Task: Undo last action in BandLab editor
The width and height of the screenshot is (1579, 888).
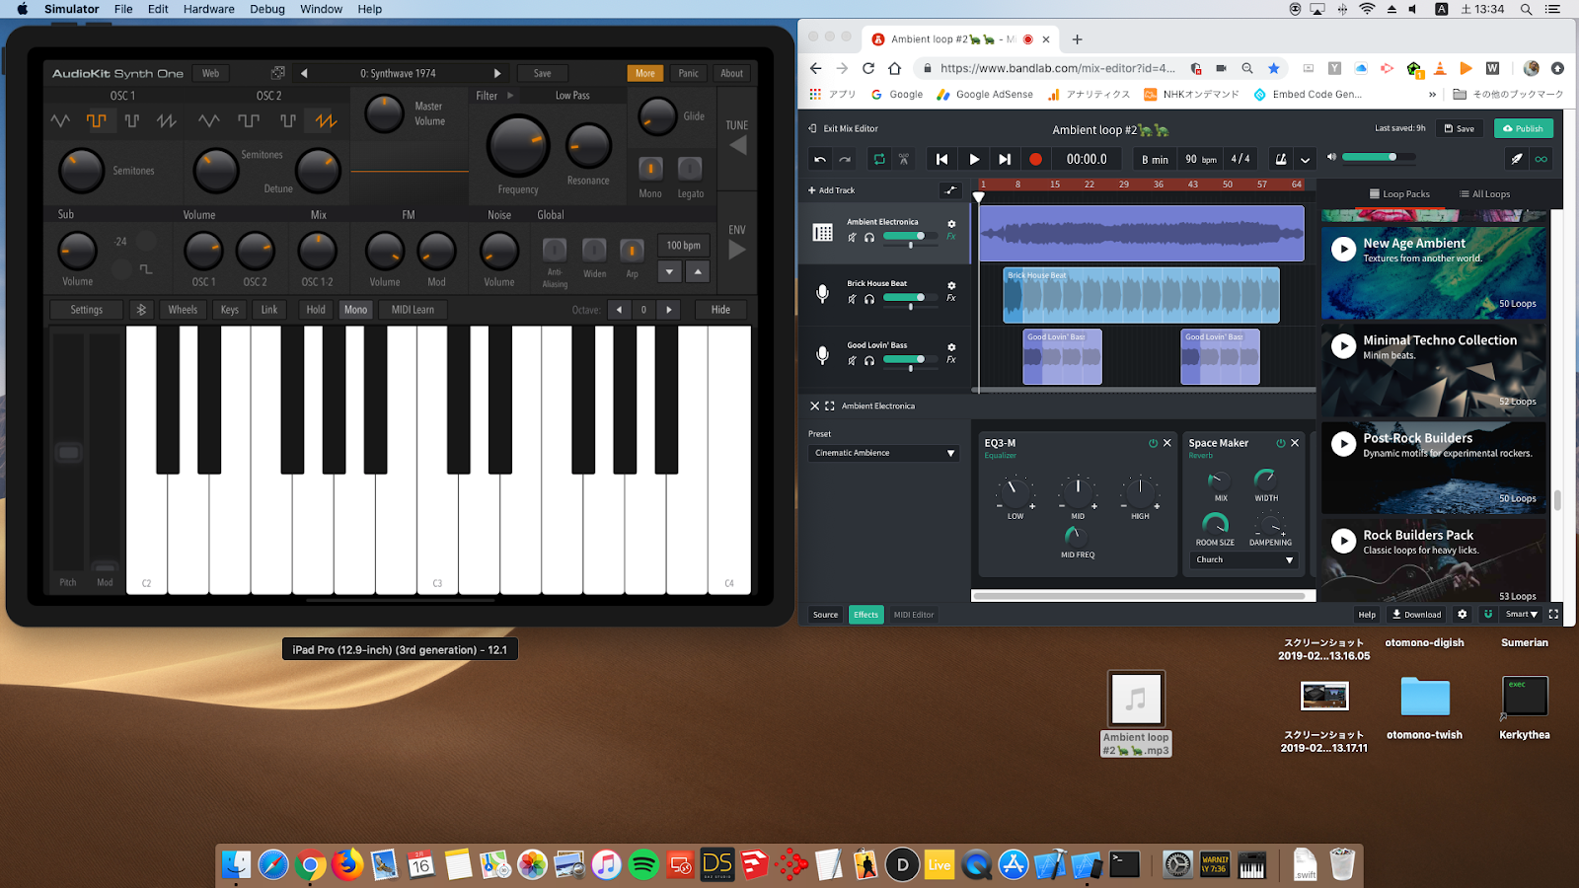Action: click(819, 159)
